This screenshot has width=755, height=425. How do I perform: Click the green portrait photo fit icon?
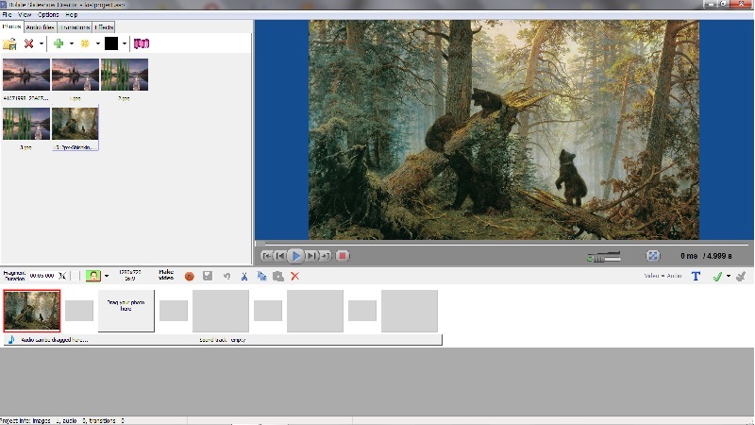point(92,276)
